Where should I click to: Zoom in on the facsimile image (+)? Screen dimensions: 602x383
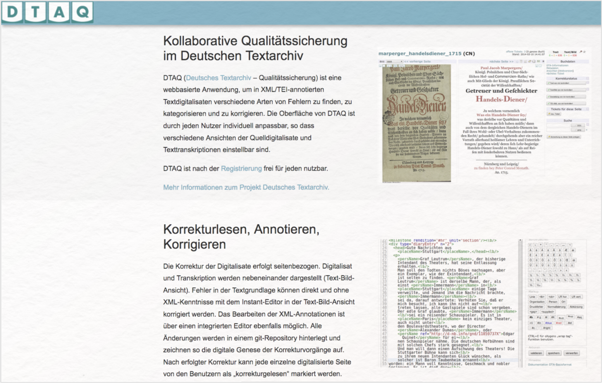(x=380, y=66)
